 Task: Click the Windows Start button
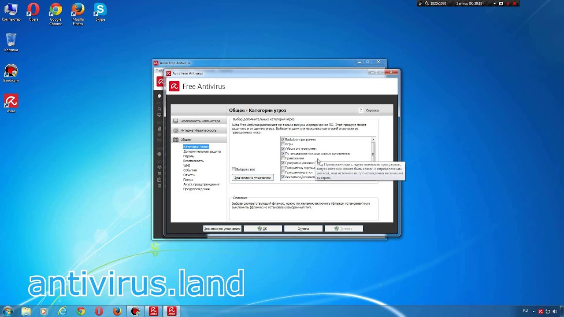(x=8, y=311)
